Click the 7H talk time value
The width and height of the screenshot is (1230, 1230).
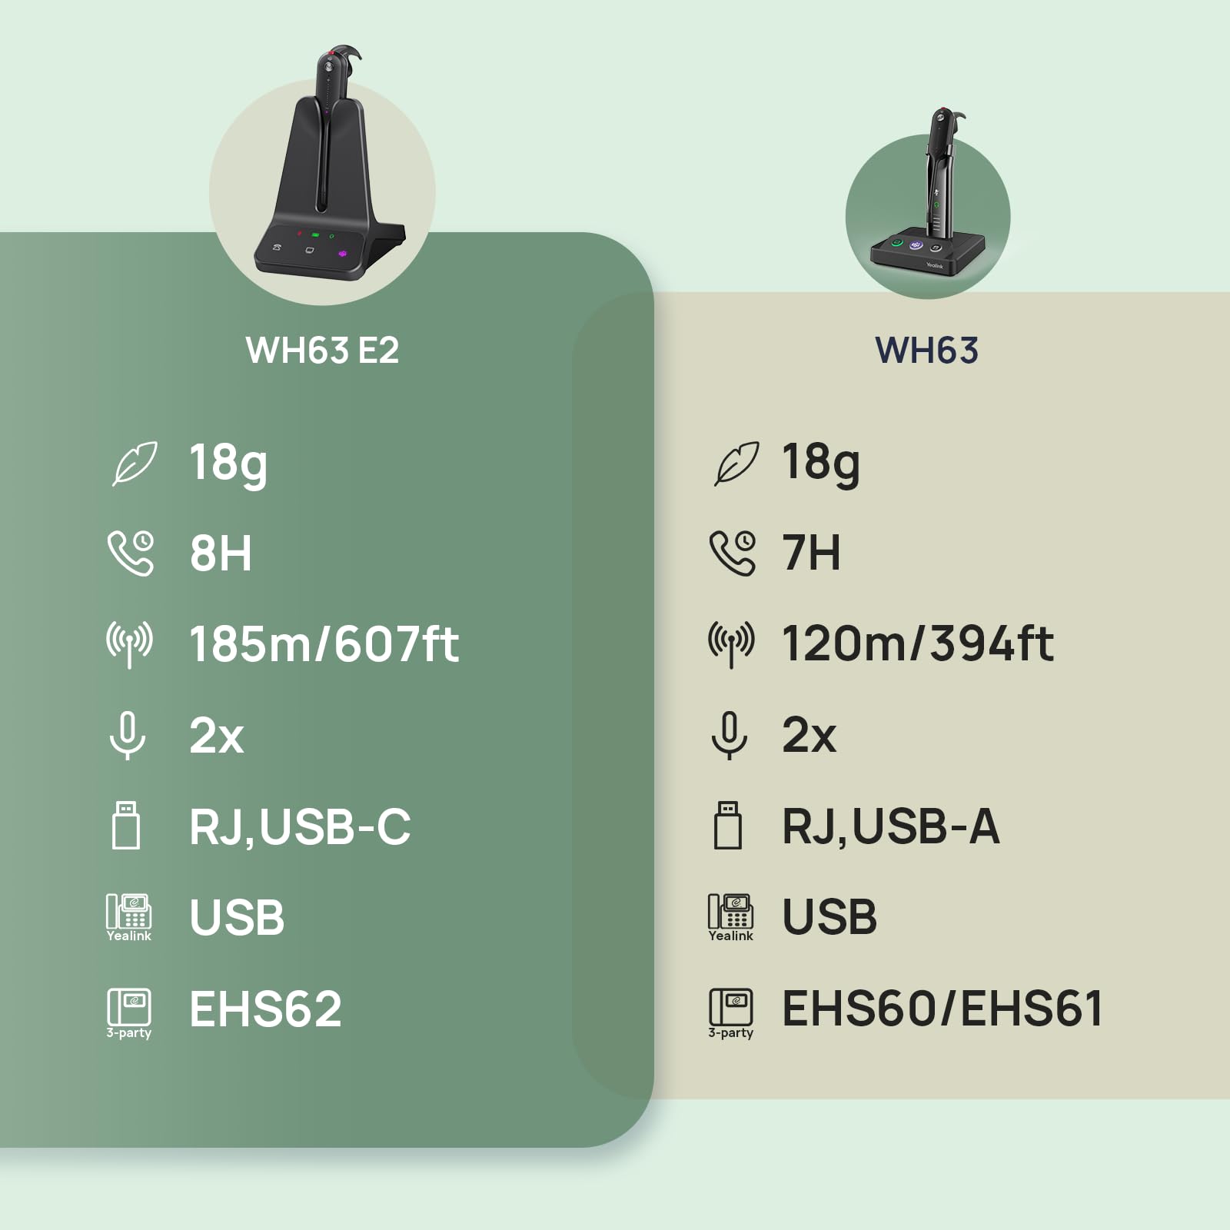coord(812,553)
